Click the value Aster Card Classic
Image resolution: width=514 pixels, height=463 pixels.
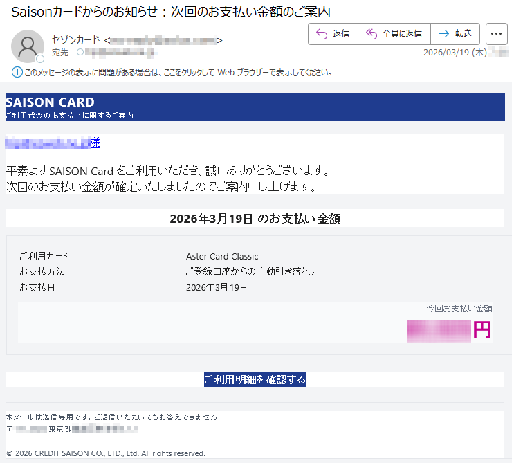222,257
